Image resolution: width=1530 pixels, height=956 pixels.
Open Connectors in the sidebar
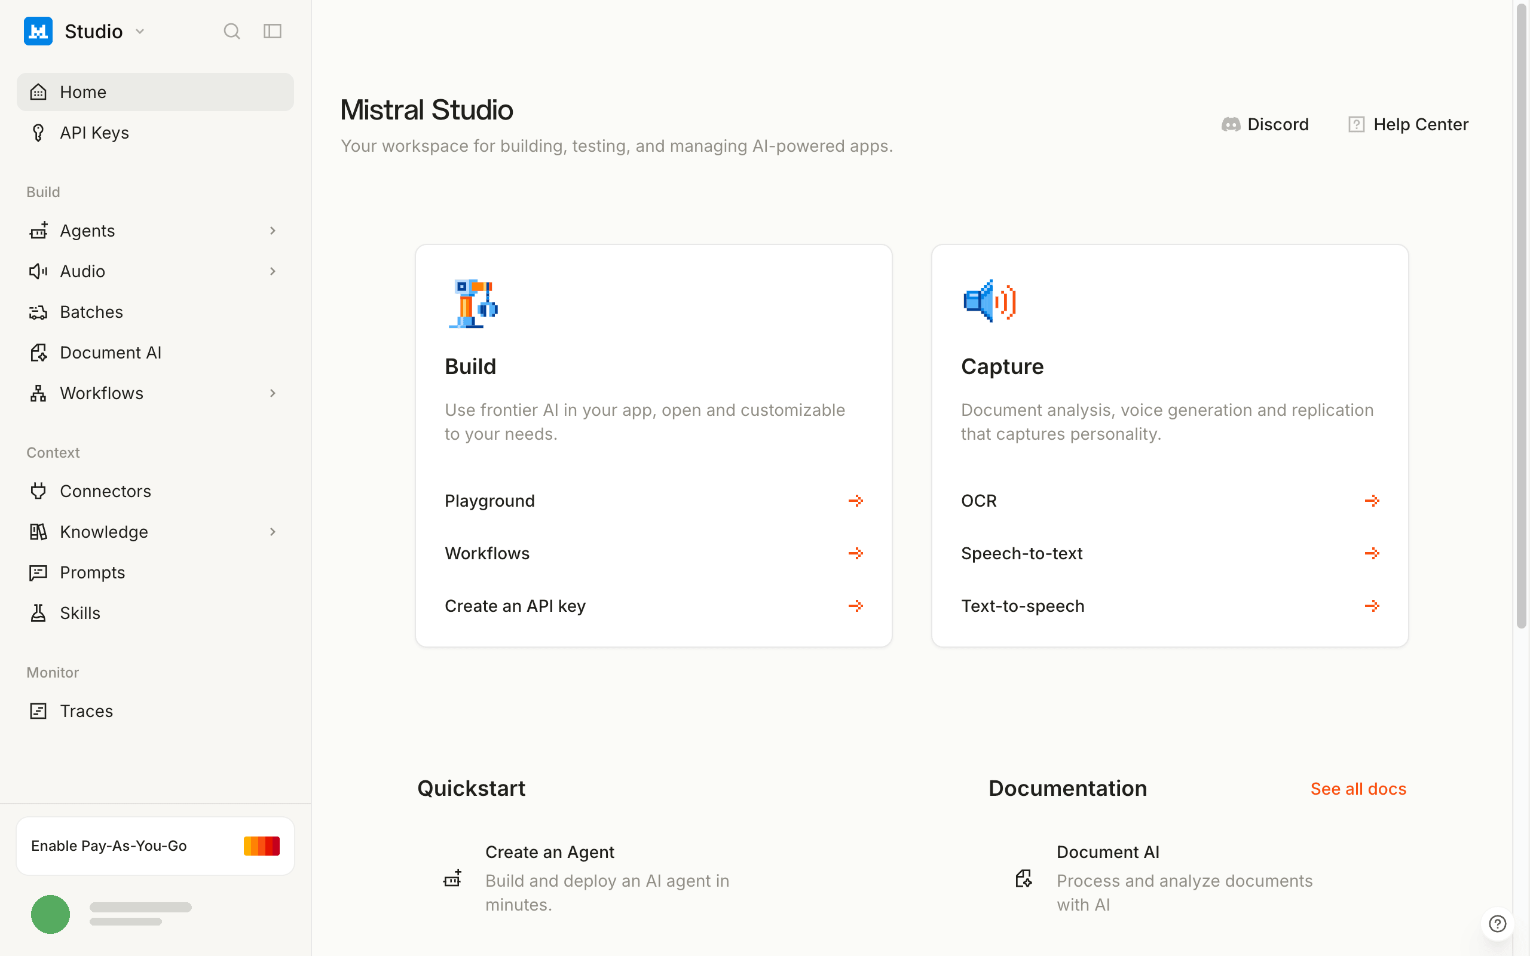155,491
